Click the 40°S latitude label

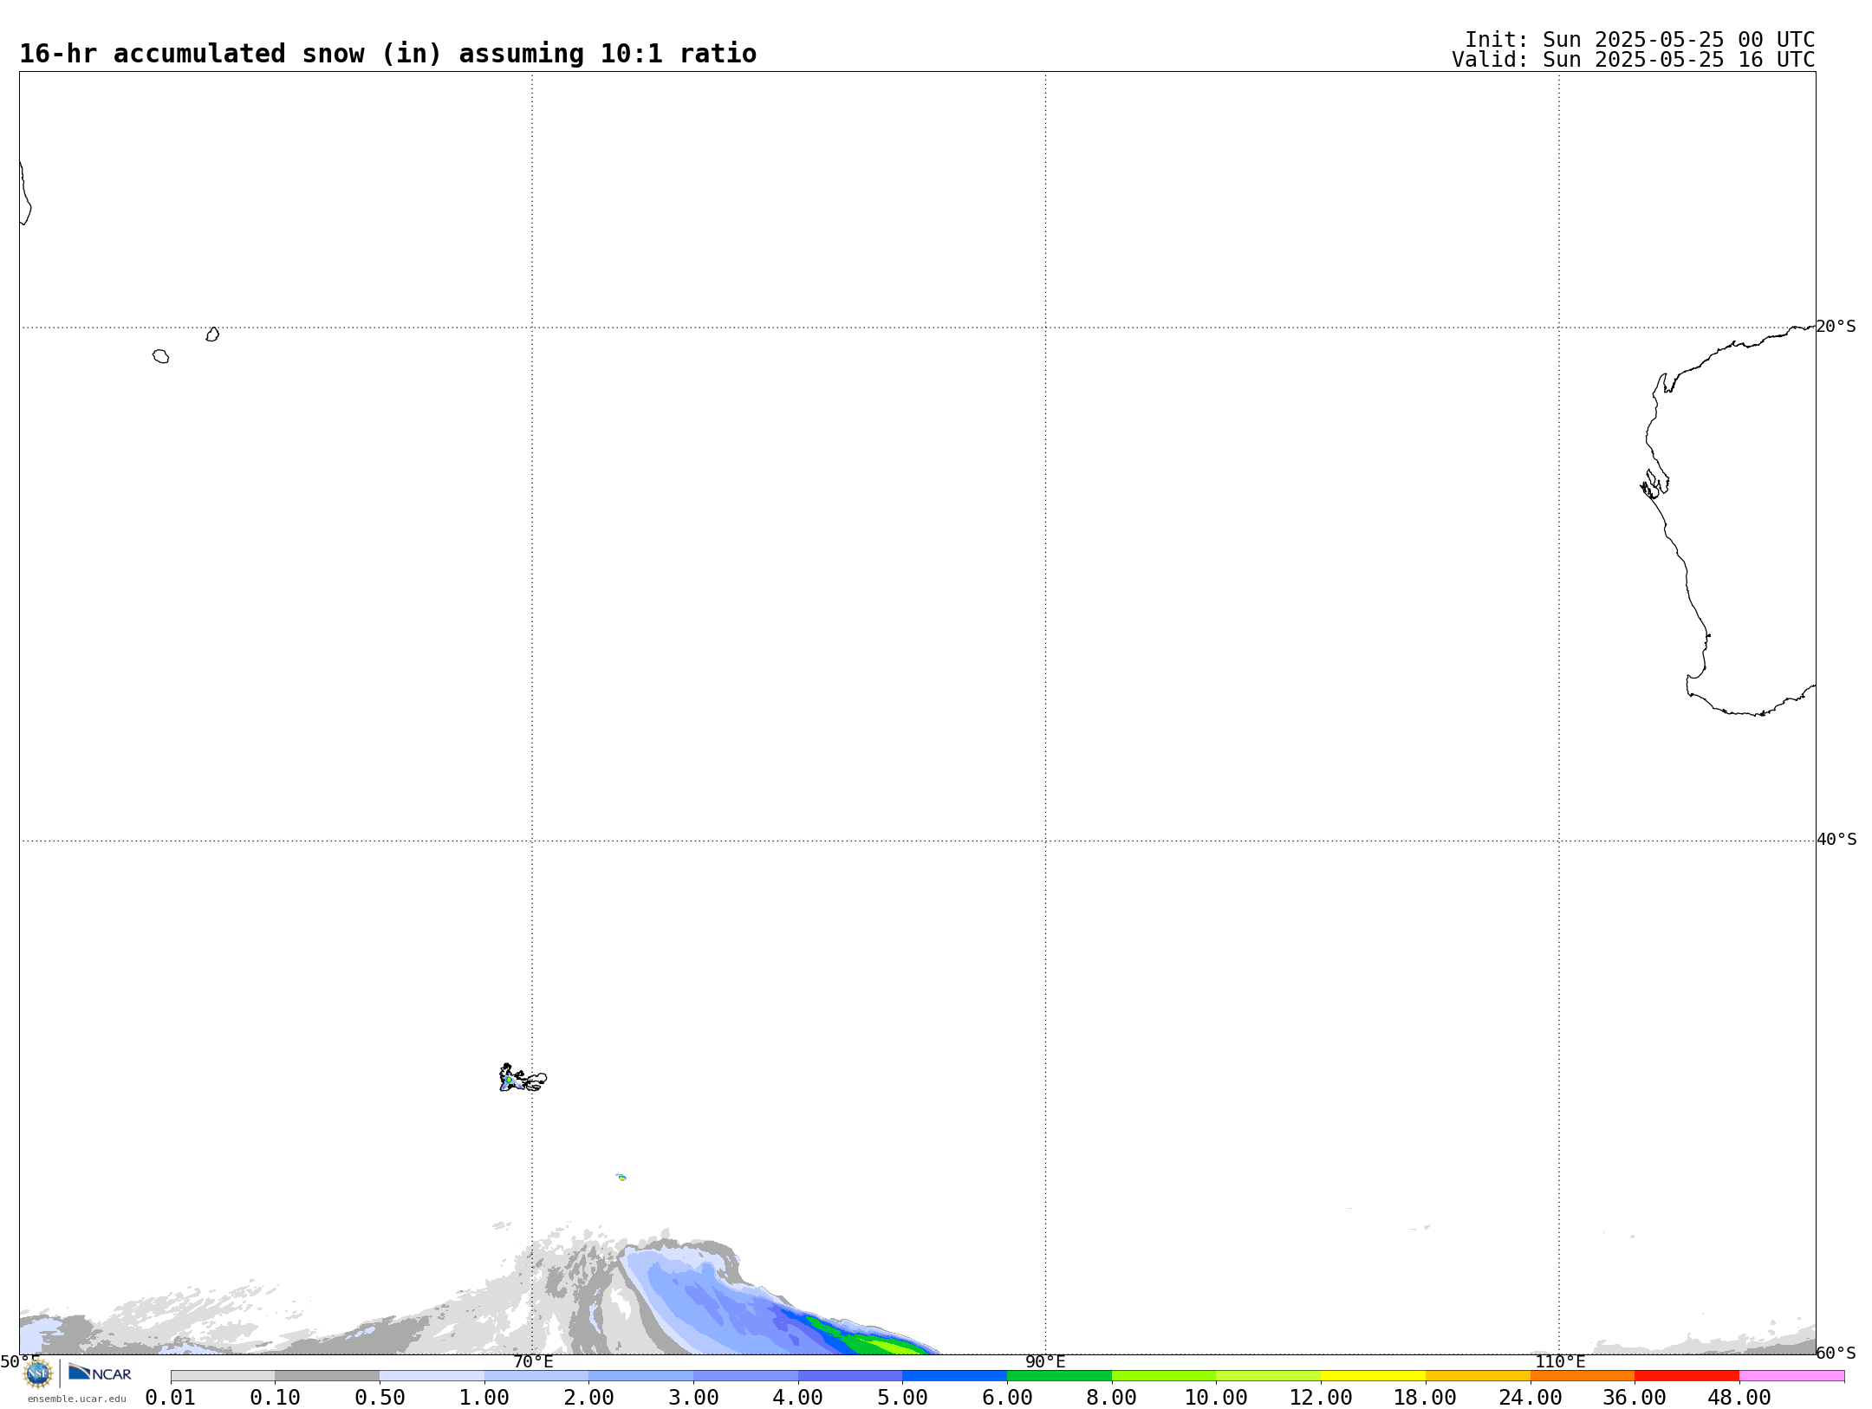1836,840
